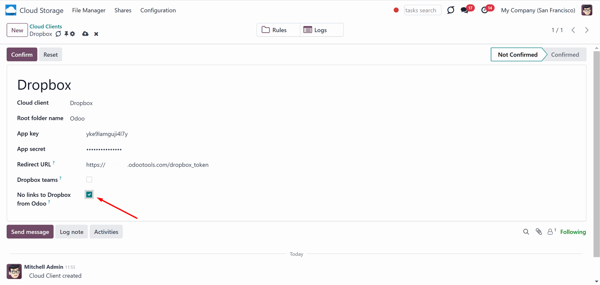This screenshot has width=600, height=285.
Task: Click the 1 / 1 pager counter
Action: point(557,30)
